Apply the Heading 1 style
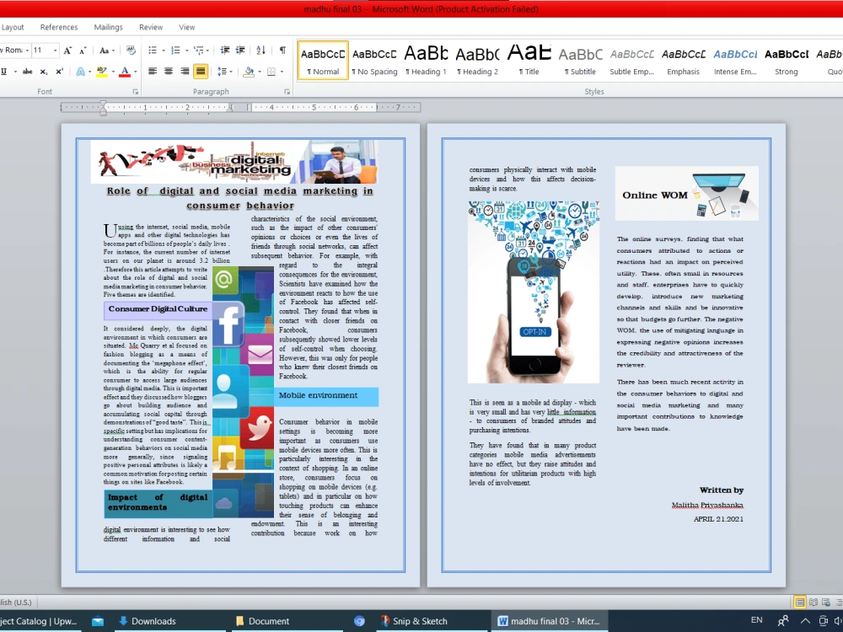 pos(426,60)
